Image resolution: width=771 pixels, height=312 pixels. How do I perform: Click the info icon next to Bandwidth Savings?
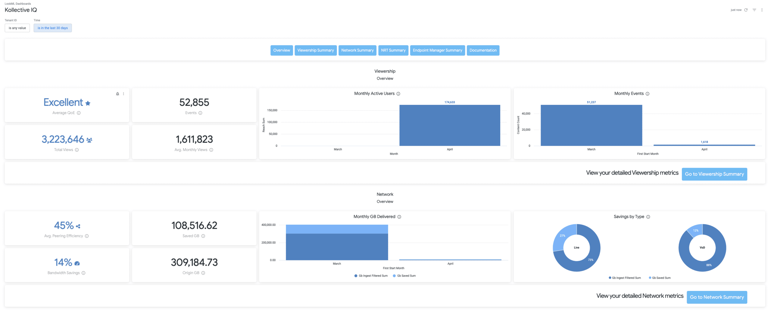[84, 273]
